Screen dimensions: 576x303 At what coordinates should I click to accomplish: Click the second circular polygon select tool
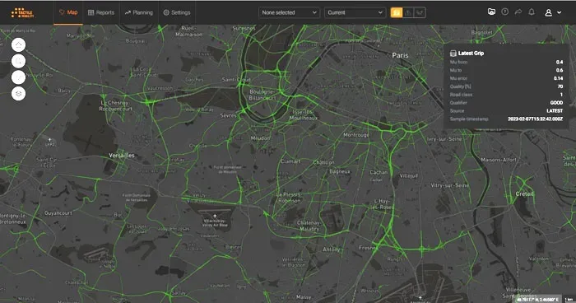click(18, 61)
